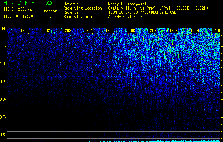Click the 1.1 frequency axis label
This screenshot has width=223, height=142.
click(2, 46)
